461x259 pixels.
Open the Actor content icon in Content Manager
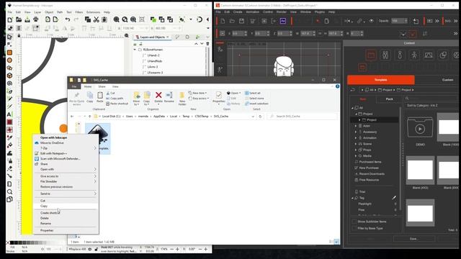tap(385, 55)
